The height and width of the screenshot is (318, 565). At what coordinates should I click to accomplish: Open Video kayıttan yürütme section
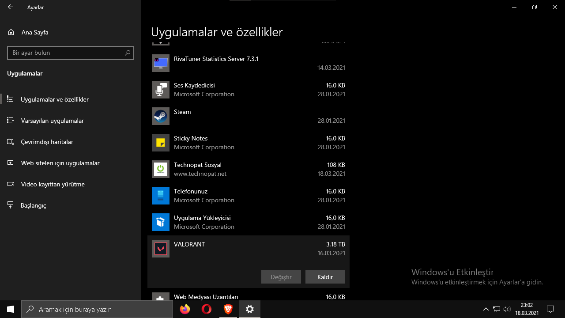(71, 184)
